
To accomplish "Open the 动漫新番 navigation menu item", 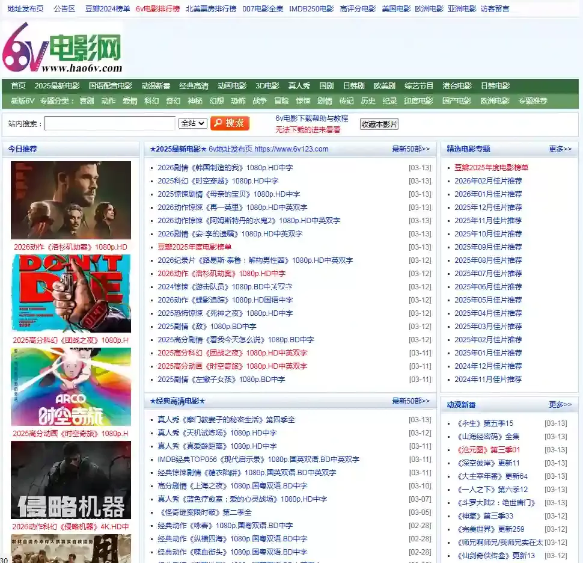I will click(156, 86).
